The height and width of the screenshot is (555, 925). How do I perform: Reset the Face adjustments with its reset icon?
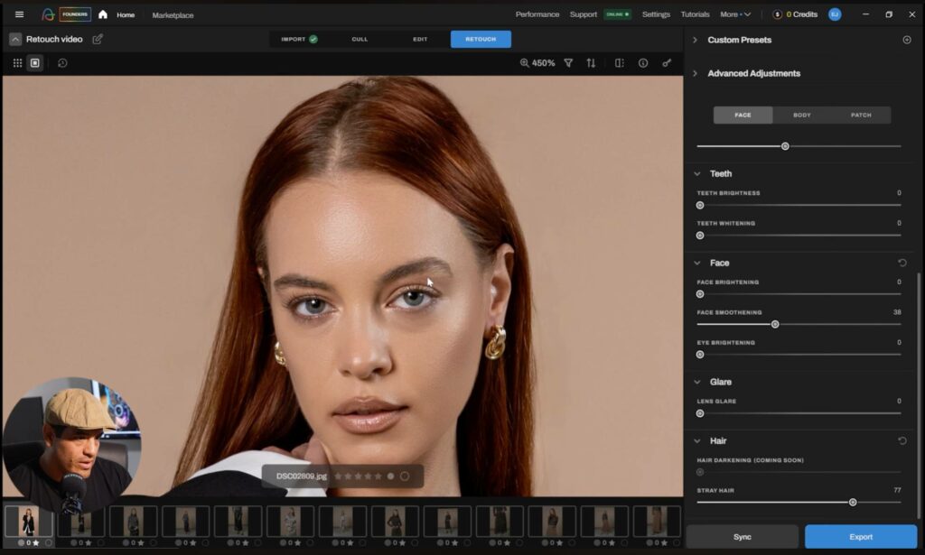click(x=901, y=262)
